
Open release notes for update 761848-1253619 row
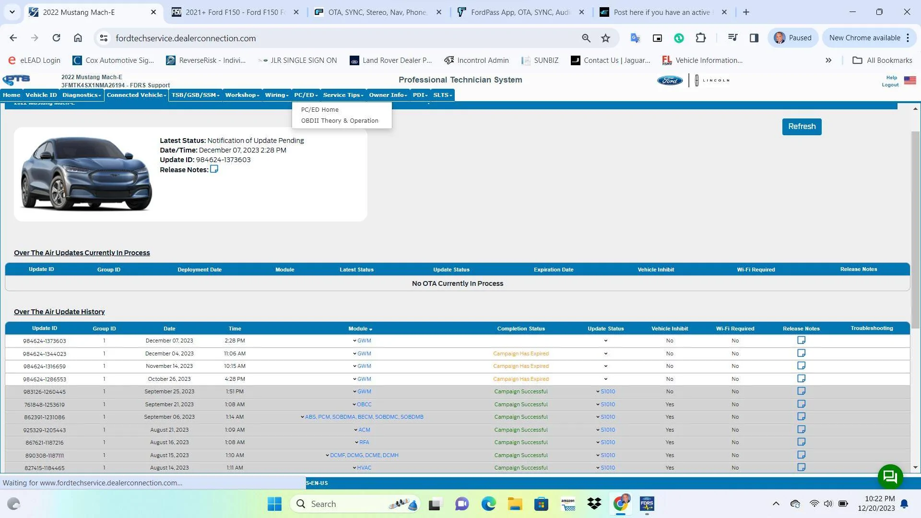801,404
